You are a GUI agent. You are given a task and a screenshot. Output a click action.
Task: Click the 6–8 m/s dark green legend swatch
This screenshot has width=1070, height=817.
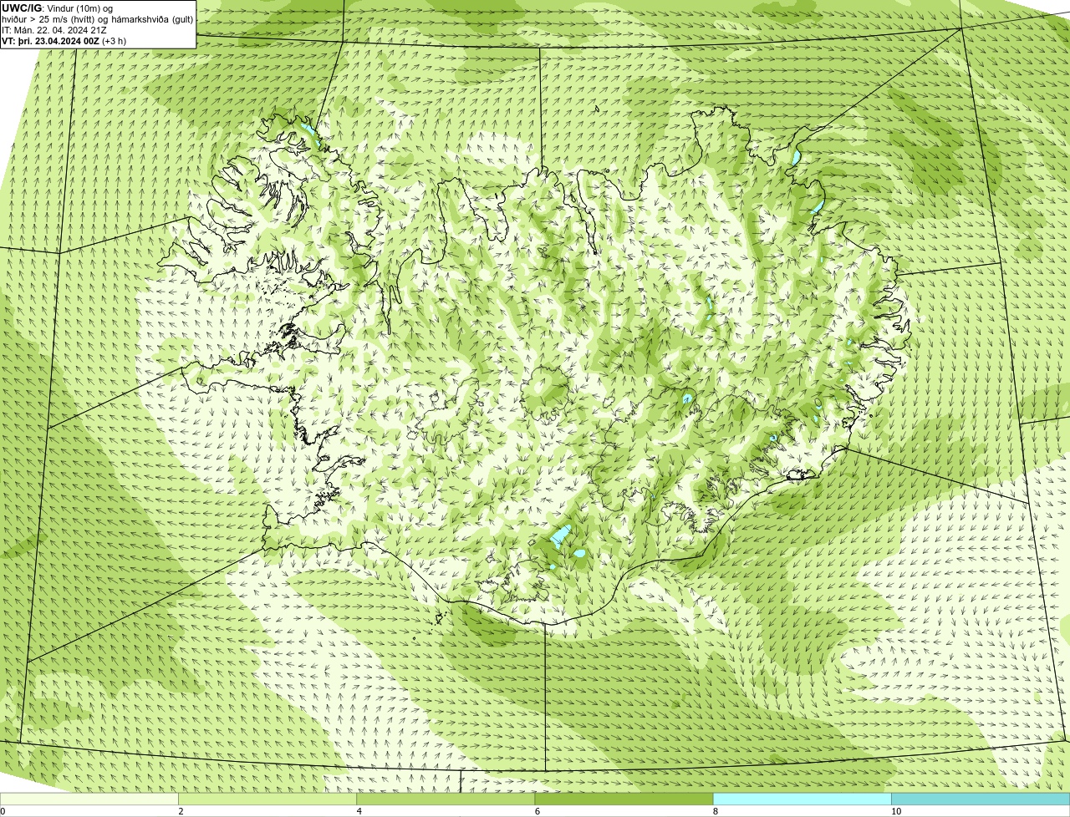pos(624,799)
